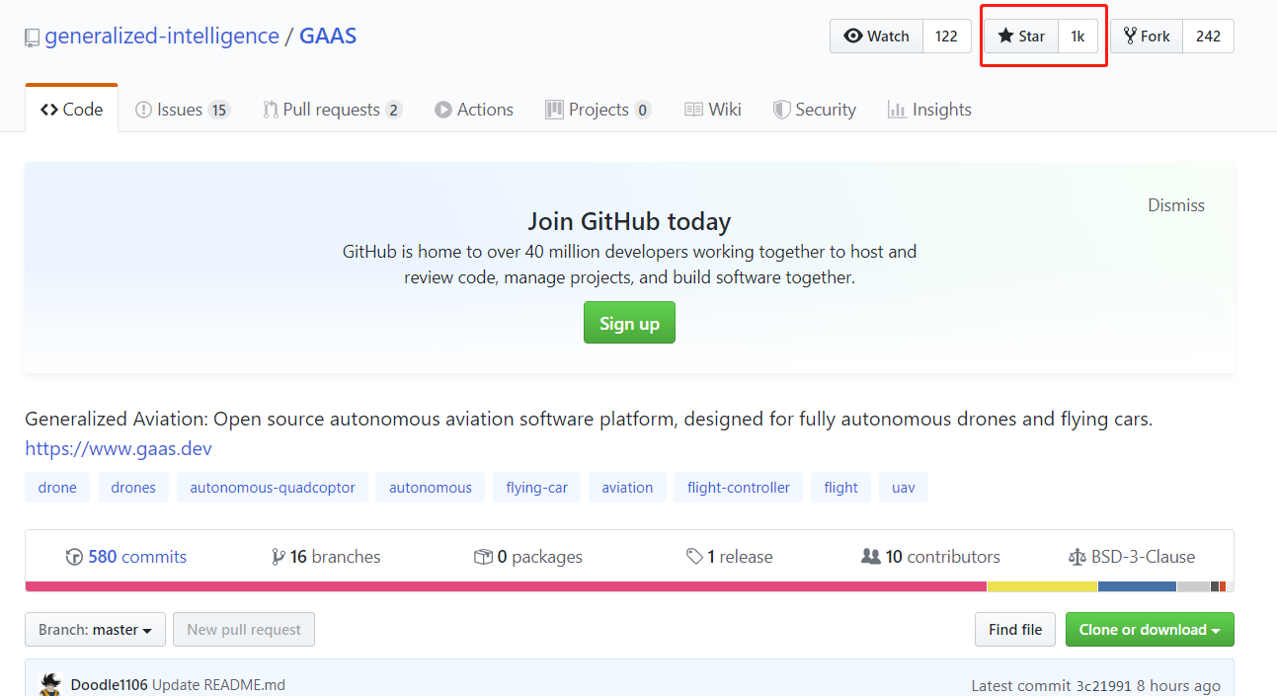View the 0 packages

(528, 557)
